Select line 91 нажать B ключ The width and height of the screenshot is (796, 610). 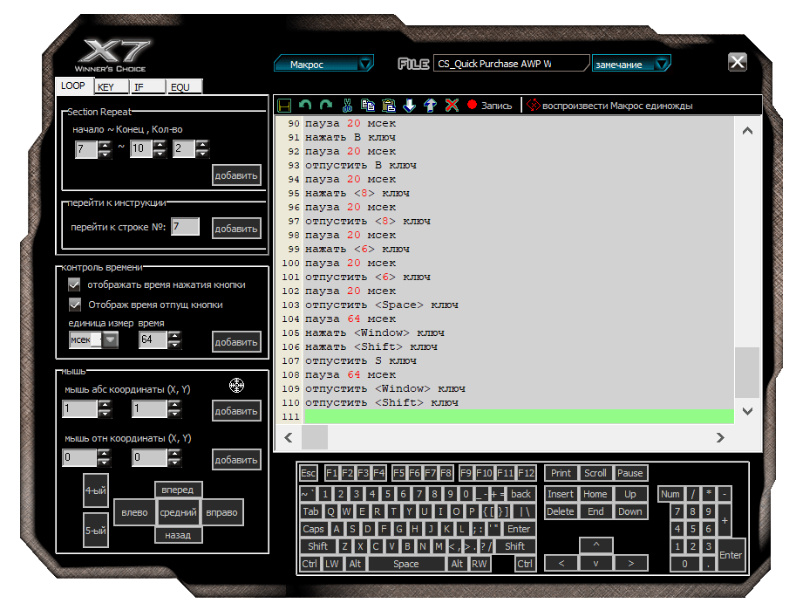click(350, 137)
